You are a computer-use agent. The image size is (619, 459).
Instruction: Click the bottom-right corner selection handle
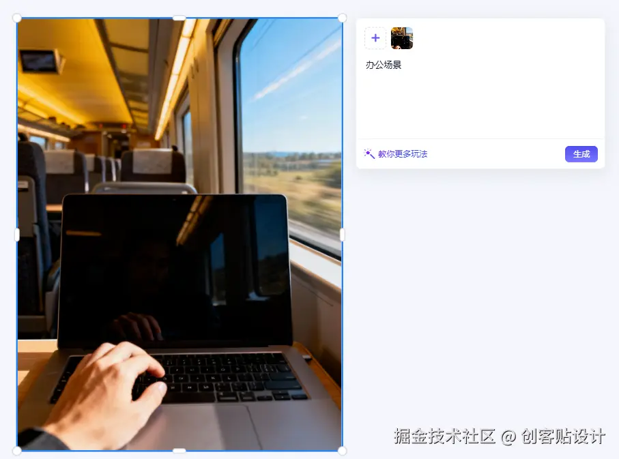click(x=343, y=450)
